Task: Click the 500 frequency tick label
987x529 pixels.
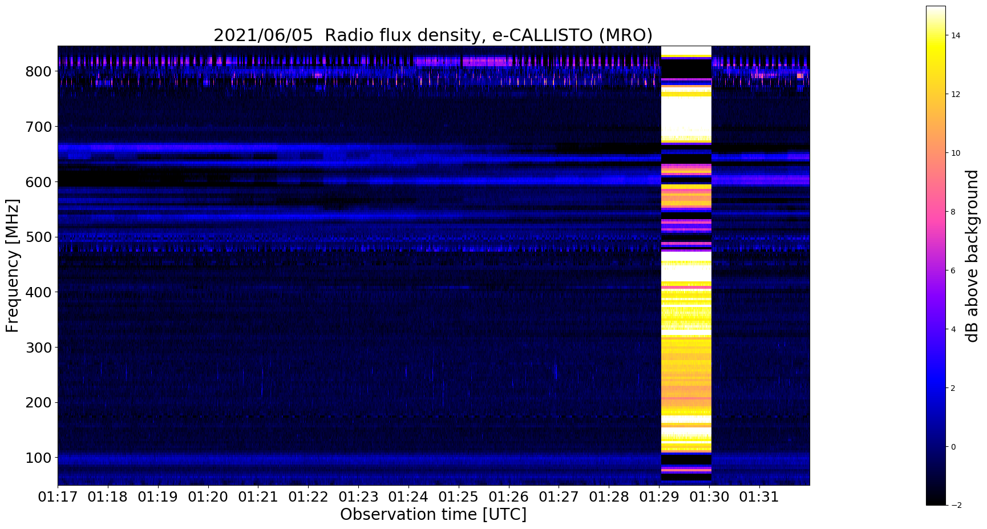Action: (x=39, y=237)
